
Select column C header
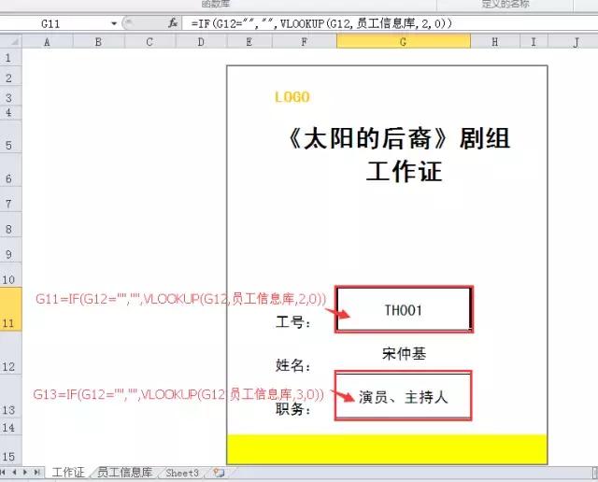click(x=149, y=41)
